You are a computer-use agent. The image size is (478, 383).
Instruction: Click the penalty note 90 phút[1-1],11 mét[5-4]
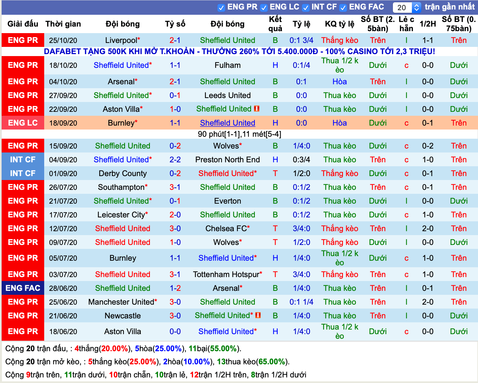(239, 134)
